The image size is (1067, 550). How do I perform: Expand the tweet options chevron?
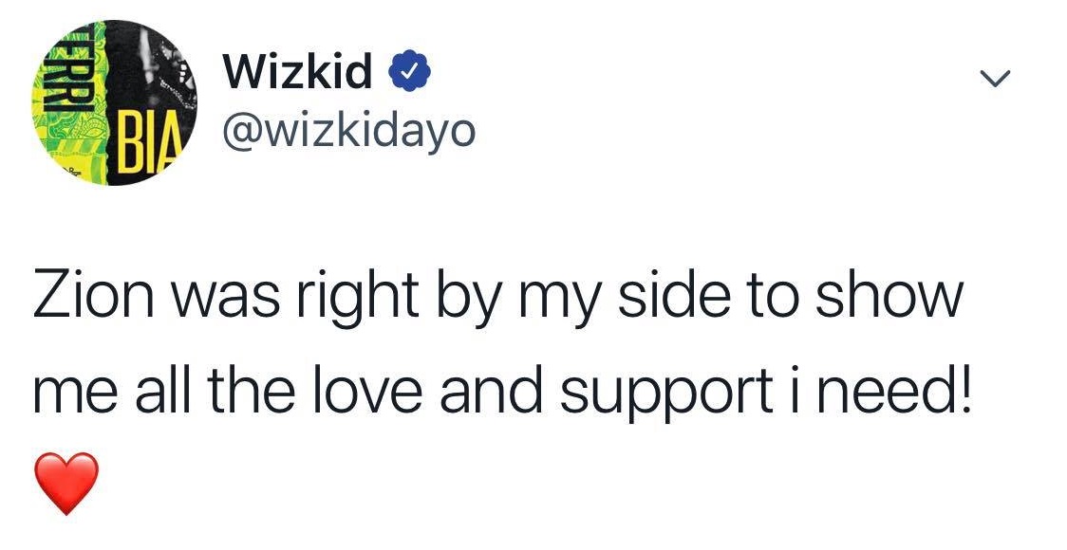[x=992, y=82]
